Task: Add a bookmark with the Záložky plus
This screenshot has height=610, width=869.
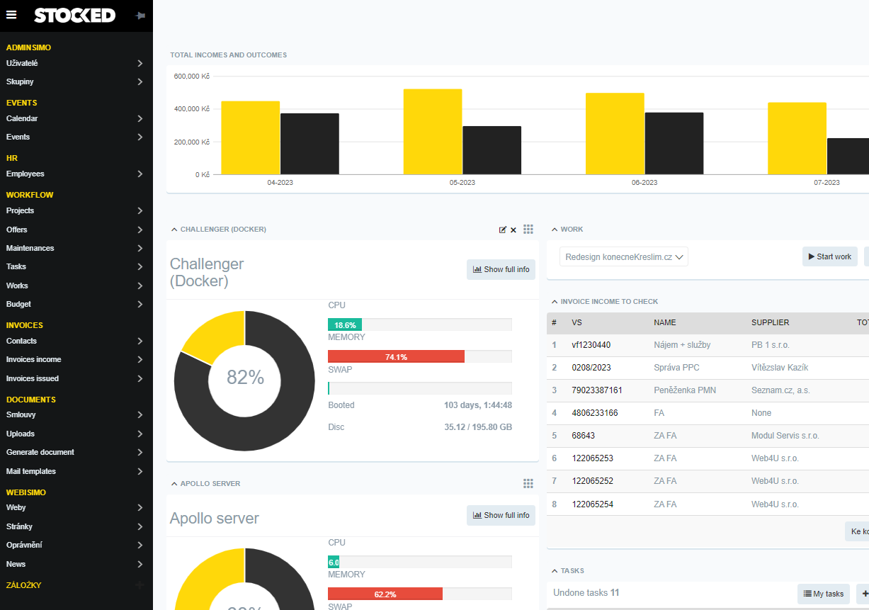Action: [x=140, y=585]
